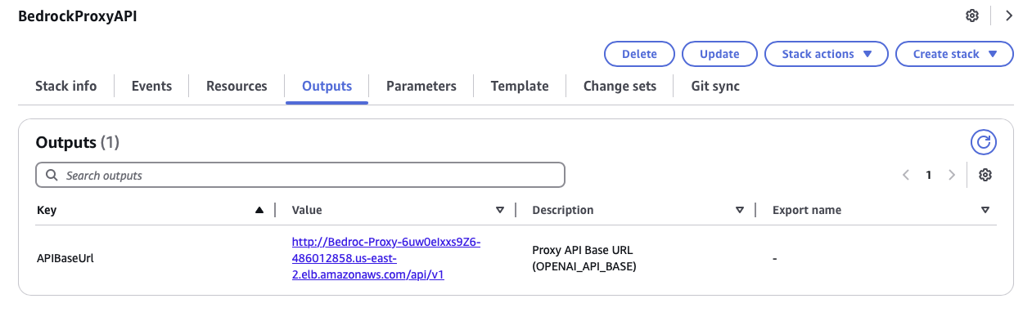Screen dimensions: 1032x330
Task: Sort by Description column arrow
Action: point(740,210)
